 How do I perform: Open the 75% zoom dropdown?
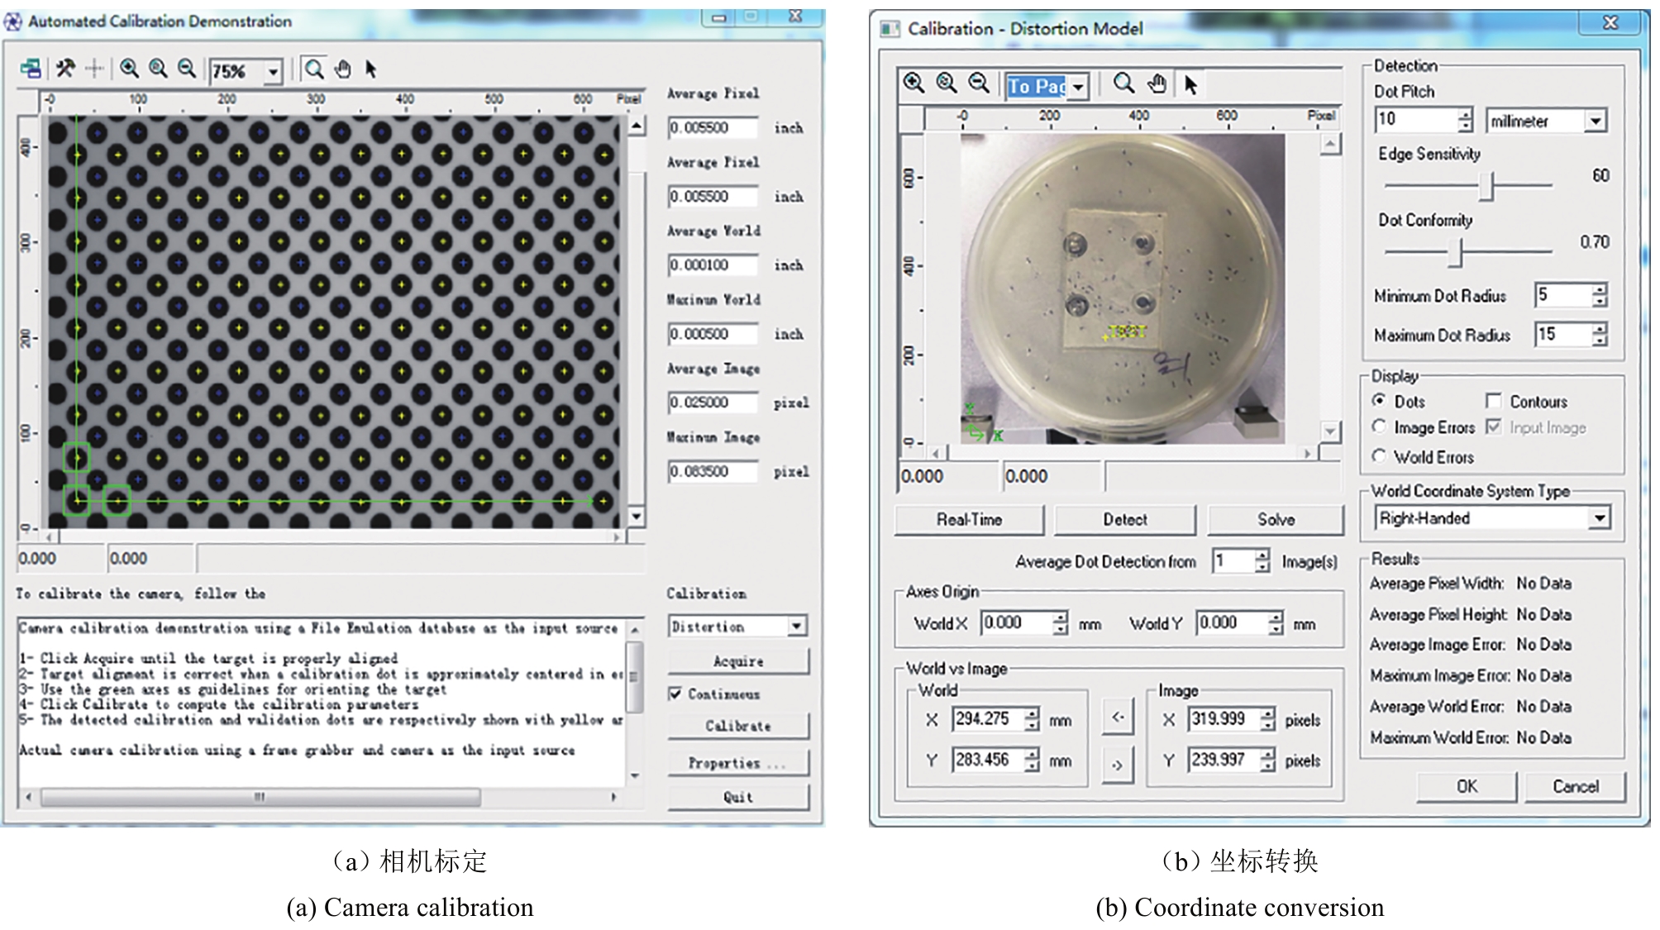(273, 72)
